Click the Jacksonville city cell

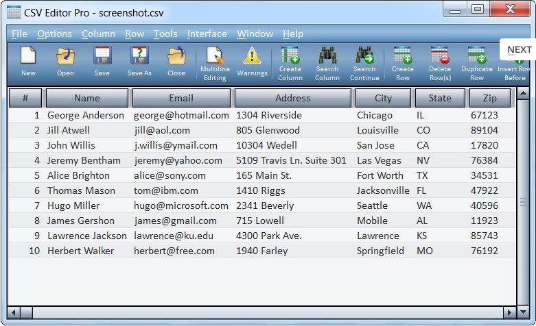(x=383, y=190)
